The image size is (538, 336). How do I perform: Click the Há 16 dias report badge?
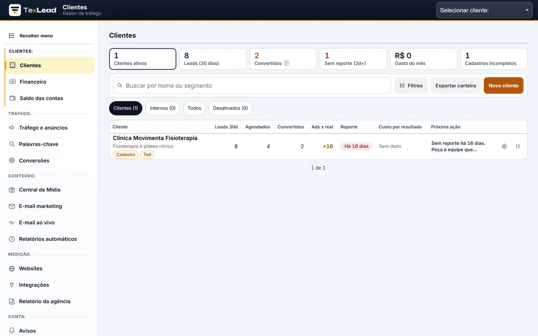click(x=356, y=146)
